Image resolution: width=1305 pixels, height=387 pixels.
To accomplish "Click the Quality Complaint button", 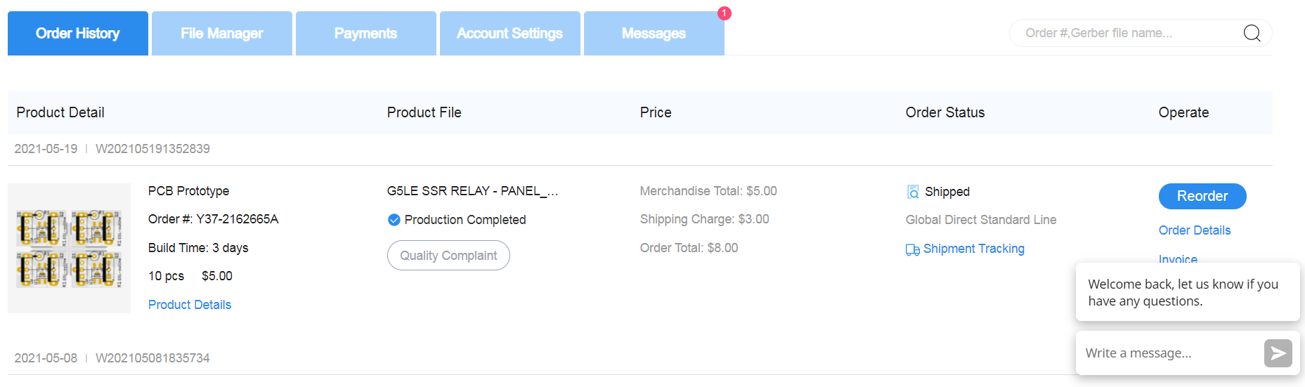I will 448,256.
